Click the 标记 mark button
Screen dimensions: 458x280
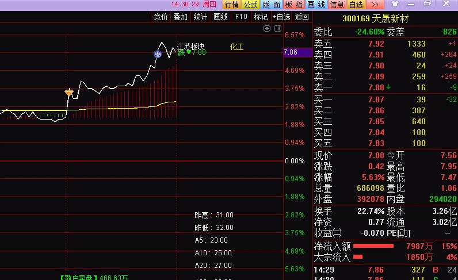coord(261,17)
